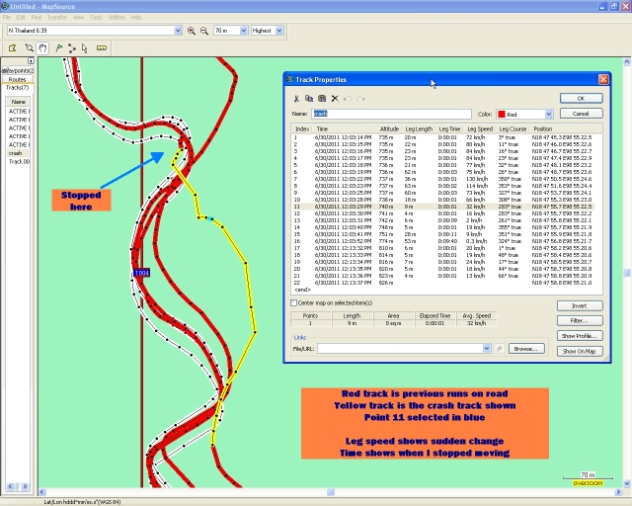Click the red color swatch
Screen dimensions: 632x506
(x=502, y=115)
